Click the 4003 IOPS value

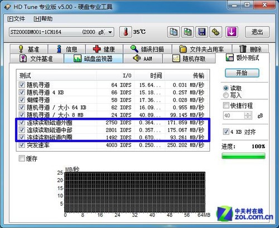(118, 145)
